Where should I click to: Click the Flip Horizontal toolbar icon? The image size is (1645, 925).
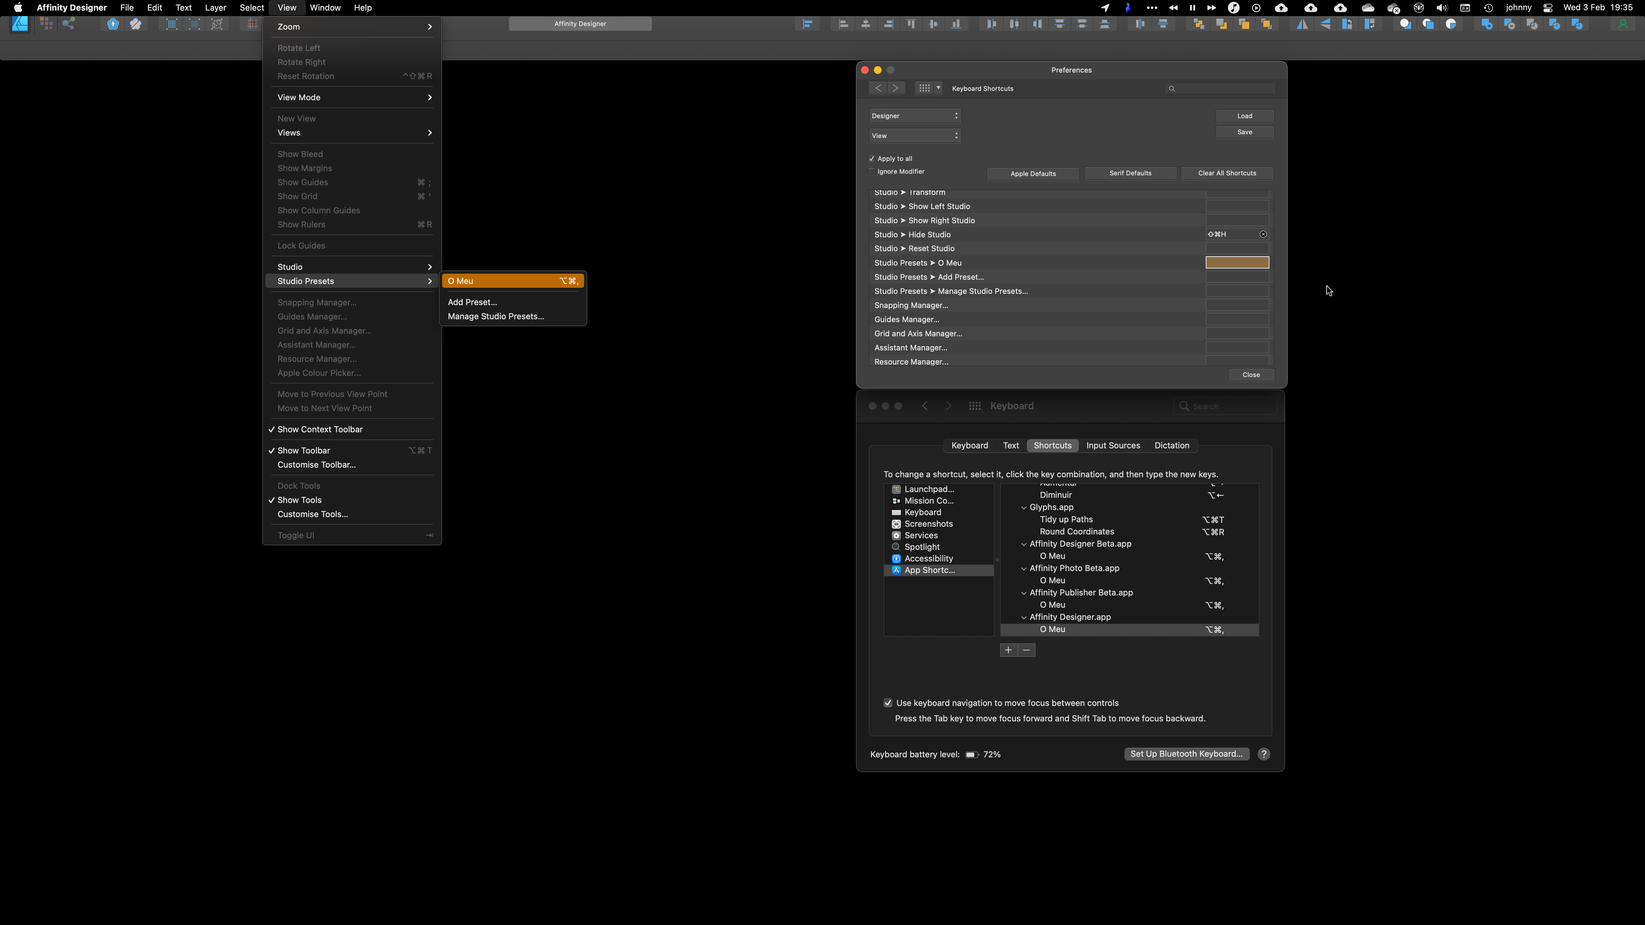(x=1302, y=24)
